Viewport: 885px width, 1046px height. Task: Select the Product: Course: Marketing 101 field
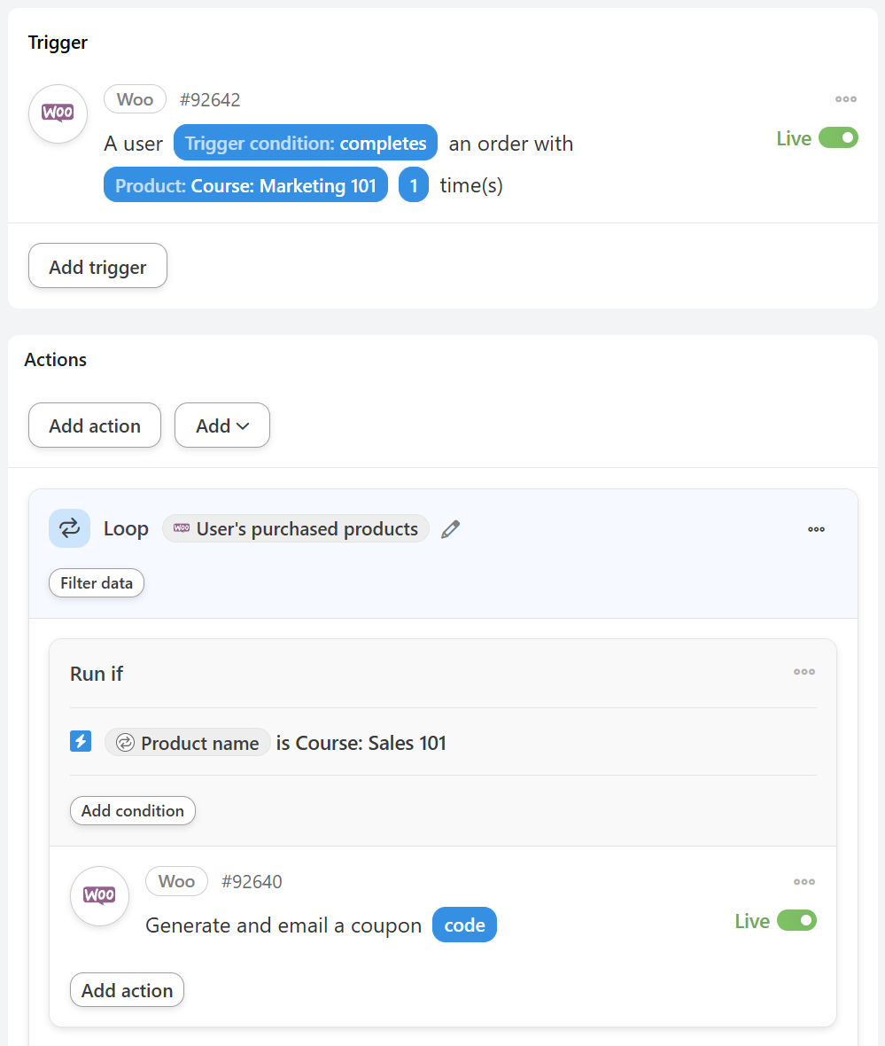[245, 185]
